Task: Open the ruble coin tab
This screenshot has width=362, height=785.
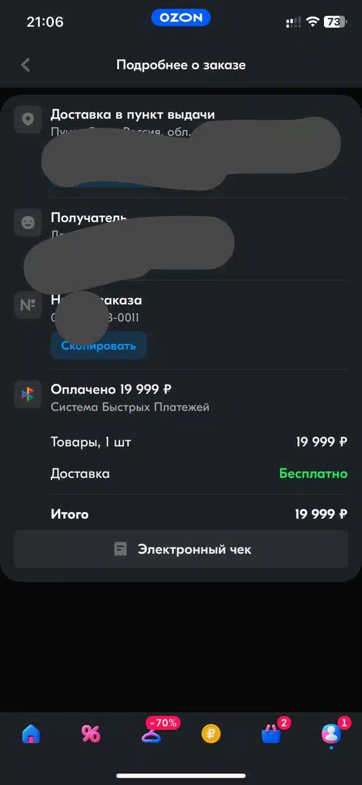Action: pos(211,733)
